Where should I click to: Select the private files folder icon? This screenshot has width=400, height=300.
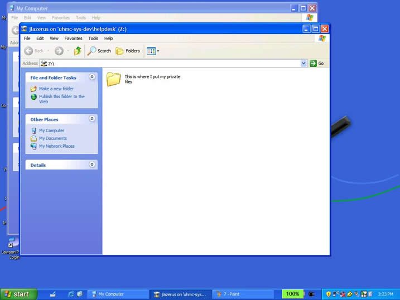pos(114,79)
